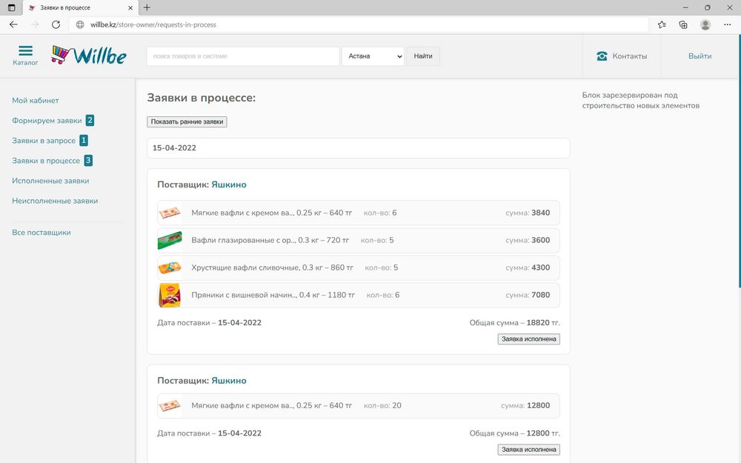Open first Яшкино supplier link

tap(229, 184)
